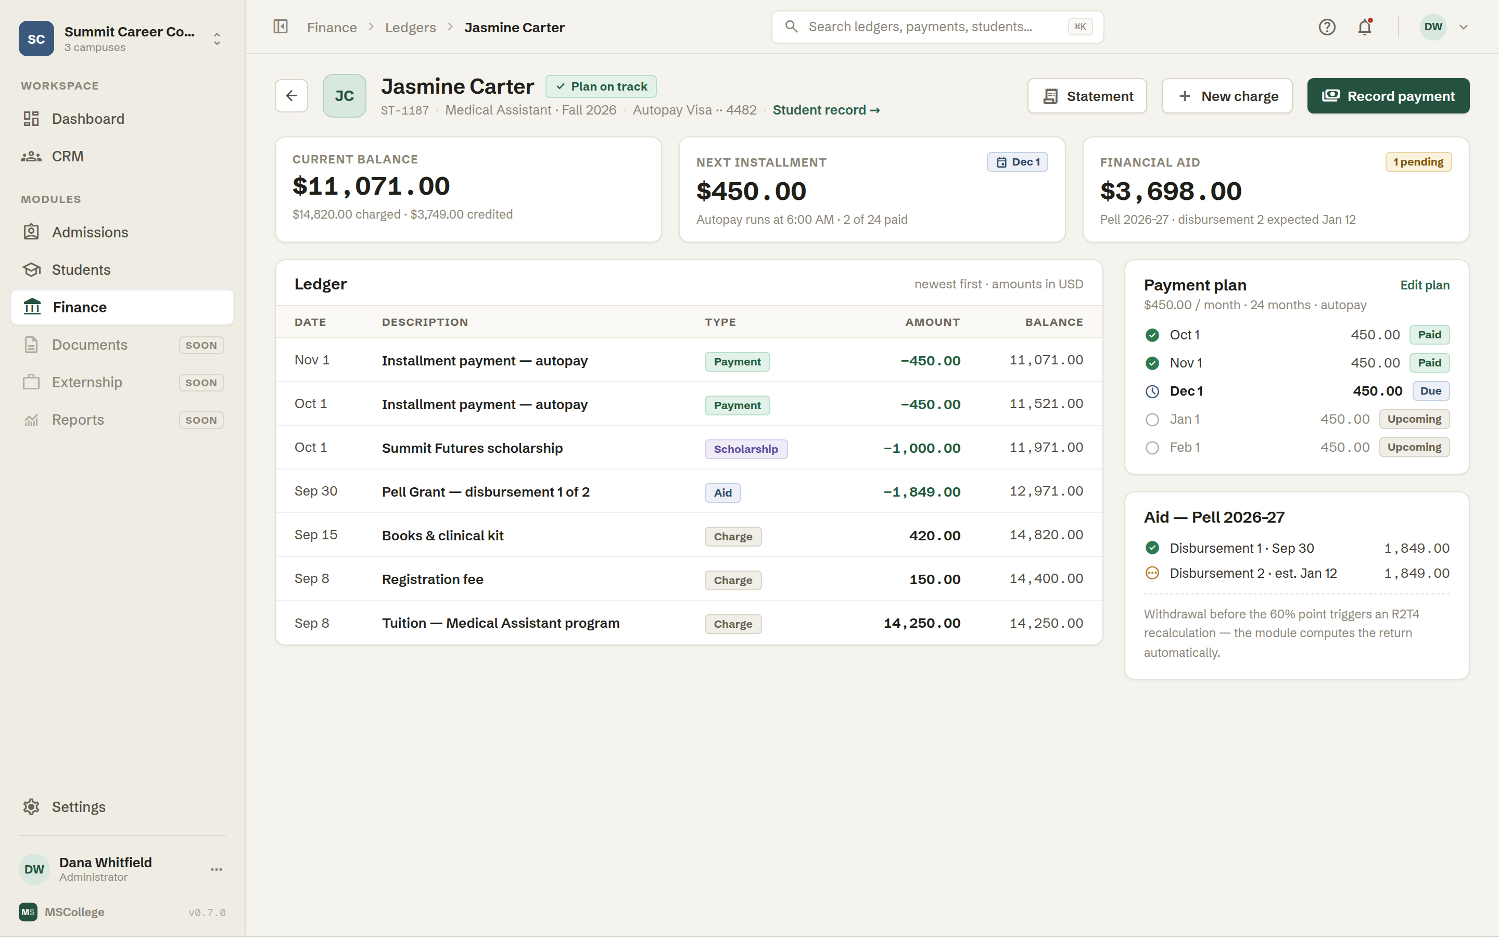Focus the search ledgers input field
Image resolution: width=1499 pixels, height=937 pixels.
(x=937, y=27)
